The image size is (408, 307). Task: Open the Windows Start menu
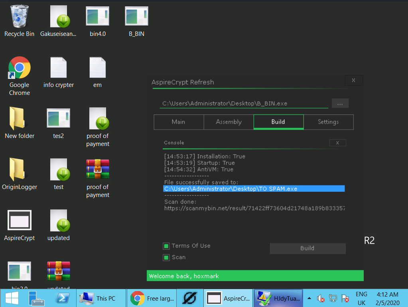(12, 298)
